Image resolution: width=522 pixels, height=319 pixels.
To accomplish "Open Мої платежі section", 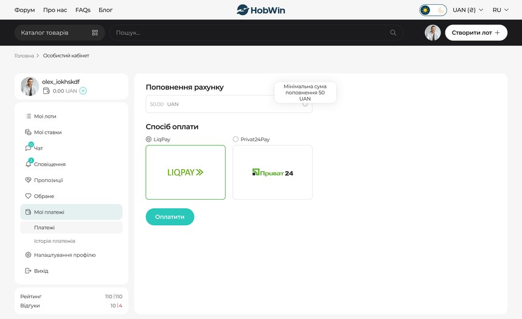I will 71,212.
